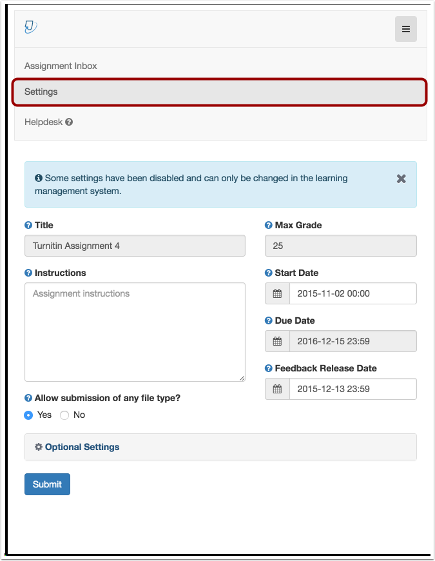
Task: Click the Feedback Release Date value field
Action: pyautogui.click(x=353, y=389)
